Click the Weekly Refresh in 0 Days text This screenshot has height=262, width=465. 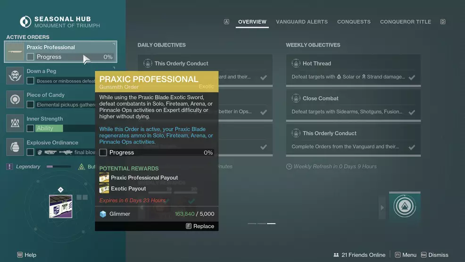(x=335, y=167)
